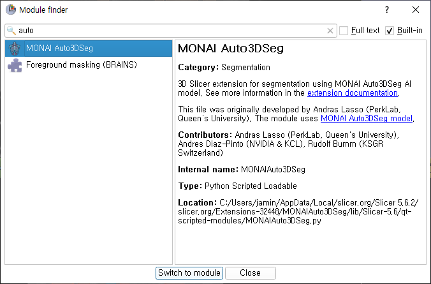Click in the search field containing auto
The height and width of the screenshot is (284, 431).
click(x=170, y=31)
